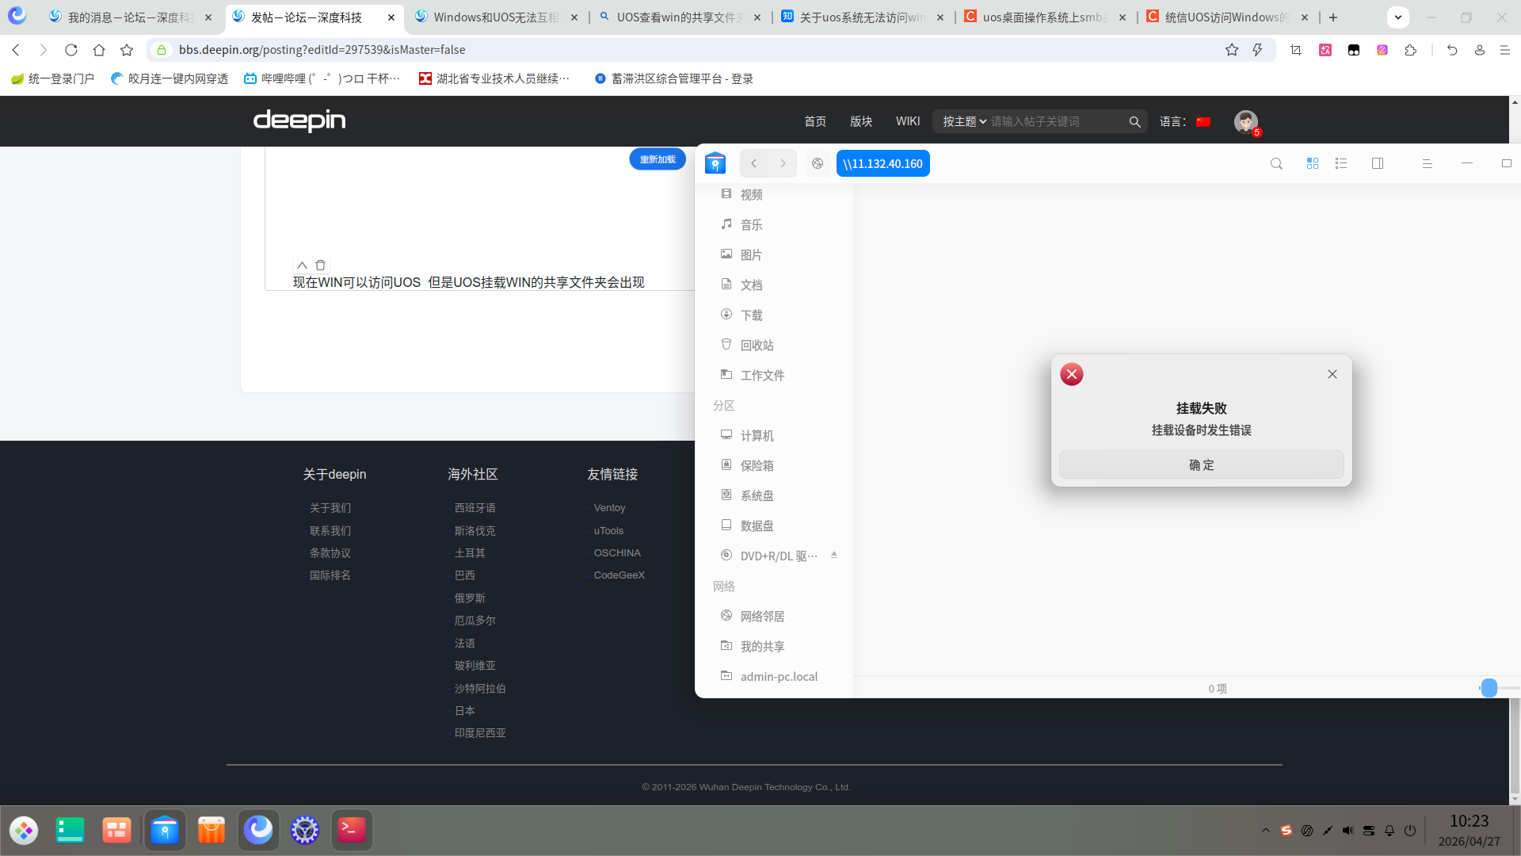Image resolution: width=1521 pixels, height=856 pixels.
Task: Switch file manager to icon view
Action: pyautogui.click(x=1313, y=163)
